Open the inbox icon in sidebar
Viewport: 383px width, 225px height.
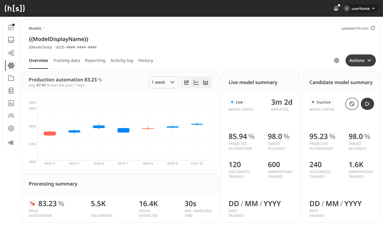pyautogui.click(x=11, y=40)
